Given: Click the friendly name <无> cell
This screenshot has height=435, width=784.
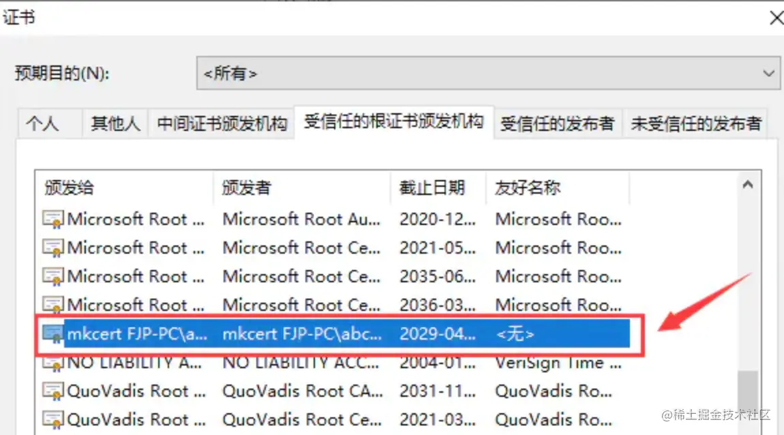Looking at the screenshot, I should click(x=515, y=333).
